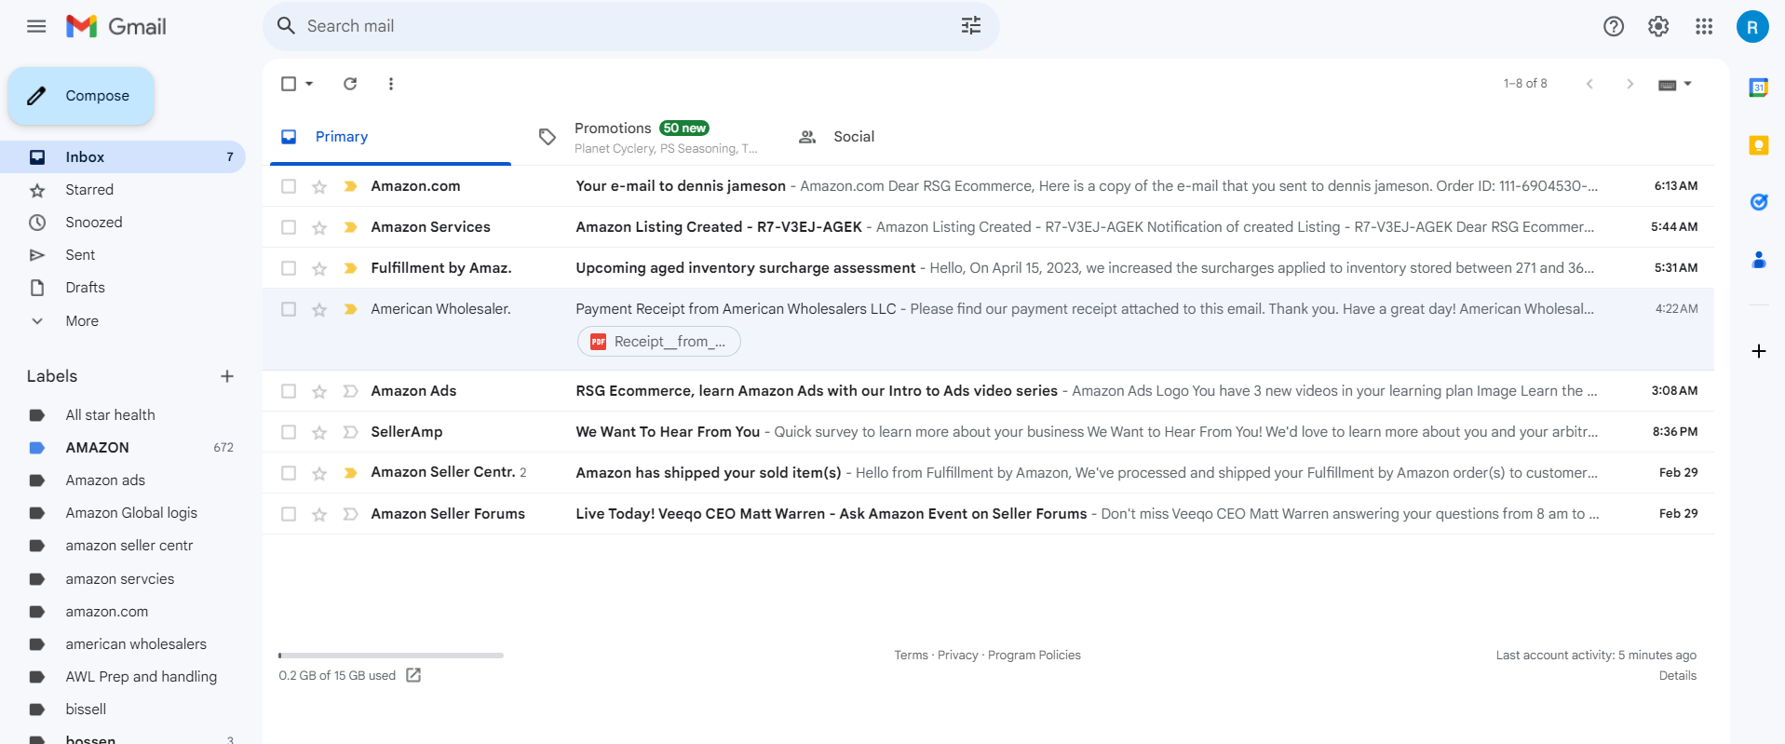Select the Amazon Ads email checkbox
The height and width of the screenshot is (744, 1785).
click(289, 391)
